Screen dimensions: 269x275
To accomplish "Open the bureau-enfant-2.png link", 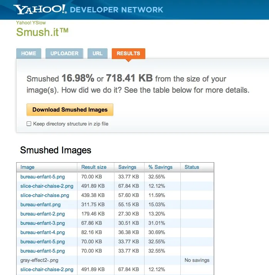I will pos(42,214).
